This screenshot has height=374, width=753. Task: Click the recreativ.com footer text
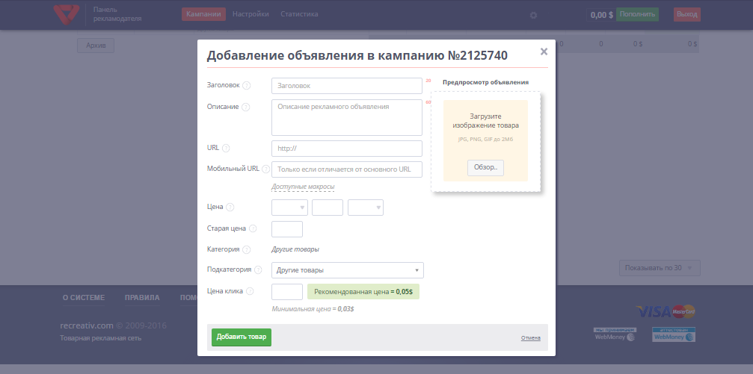point(87,325)
